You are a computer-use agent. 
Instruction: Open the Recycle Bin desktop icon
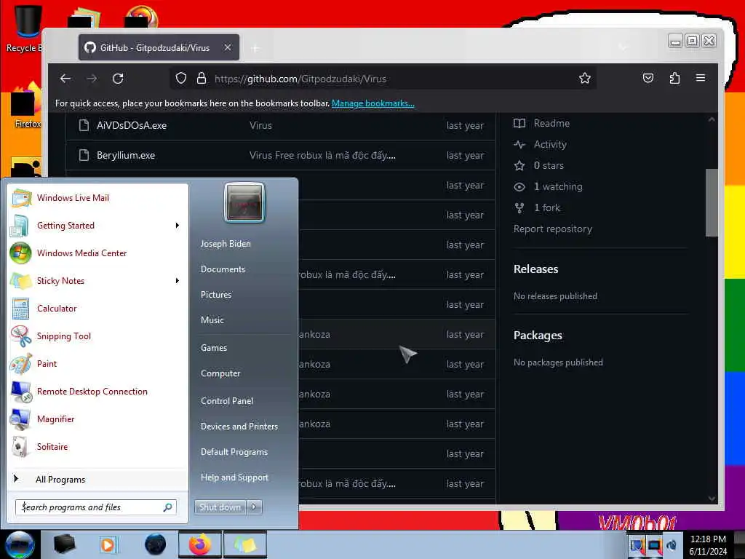(25, 28)
